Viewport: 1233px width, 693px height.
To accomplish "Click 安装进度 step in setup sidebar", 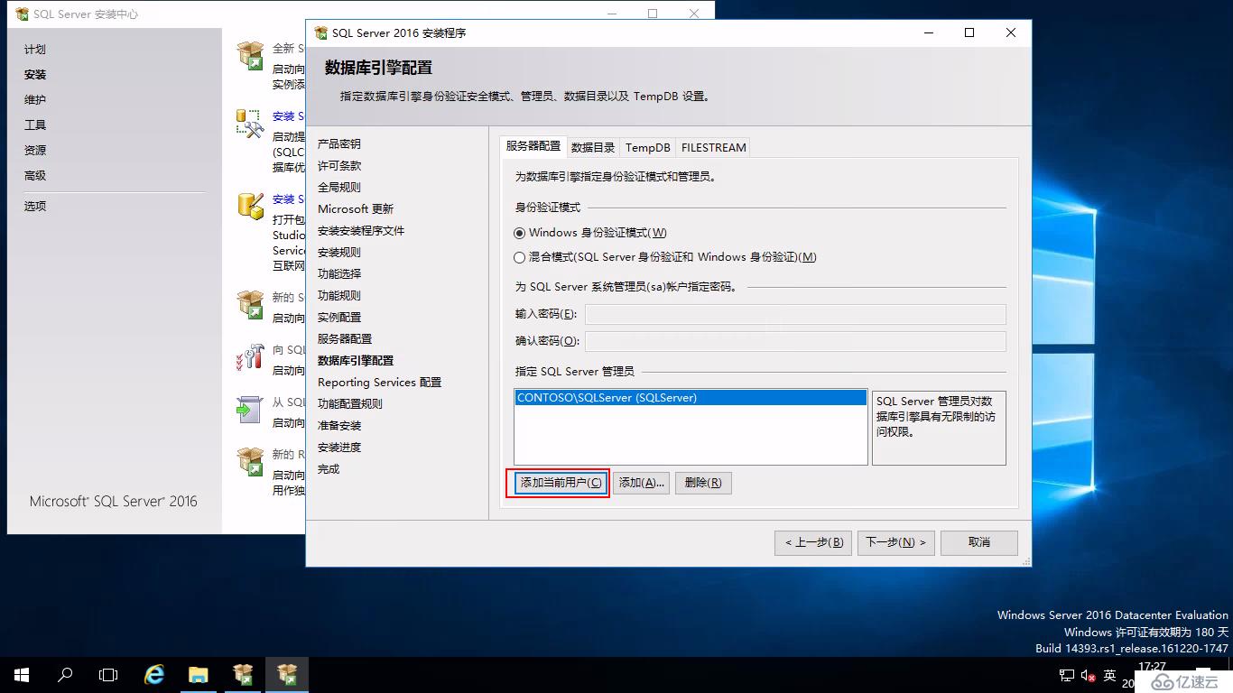I will pyautogui.click(x=339, y=447).
